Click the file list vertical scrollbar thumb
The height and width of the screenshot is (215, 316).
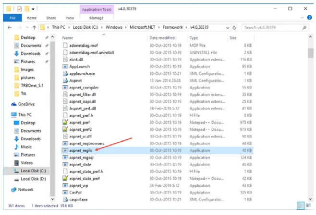[311, 53]
